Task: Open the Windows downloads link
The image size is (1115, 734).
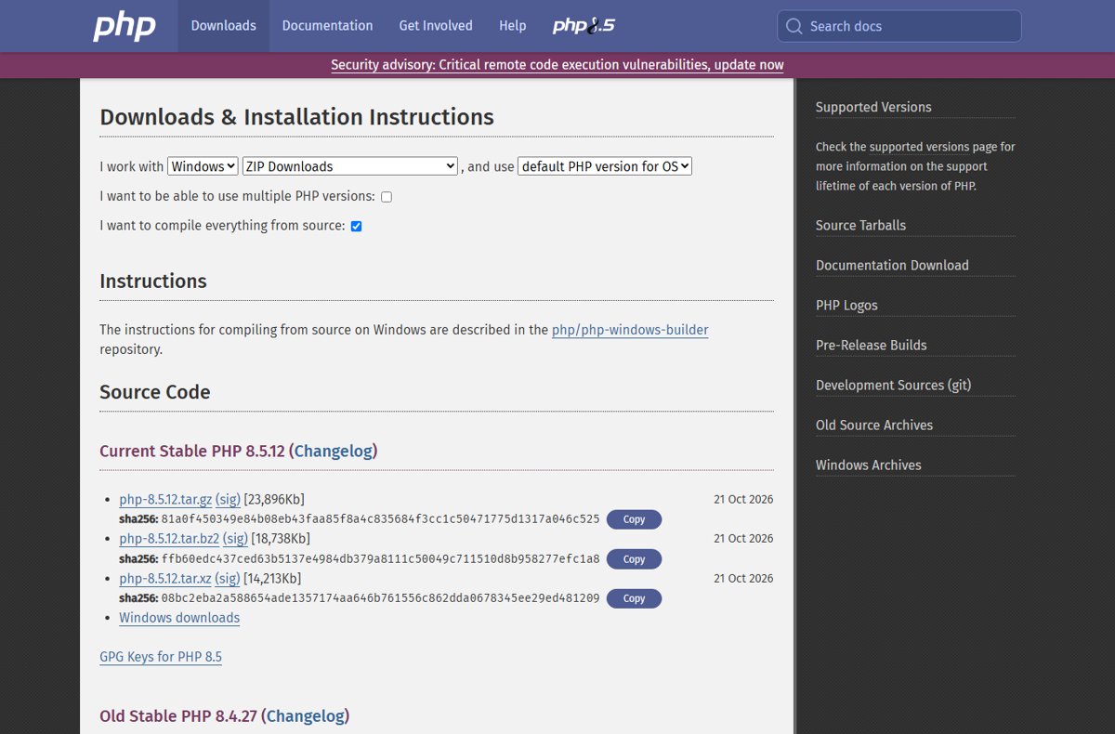Action: point(179,618)
